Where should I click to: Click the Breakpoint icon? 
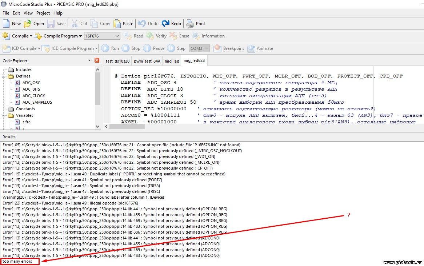tap(217, 48)
